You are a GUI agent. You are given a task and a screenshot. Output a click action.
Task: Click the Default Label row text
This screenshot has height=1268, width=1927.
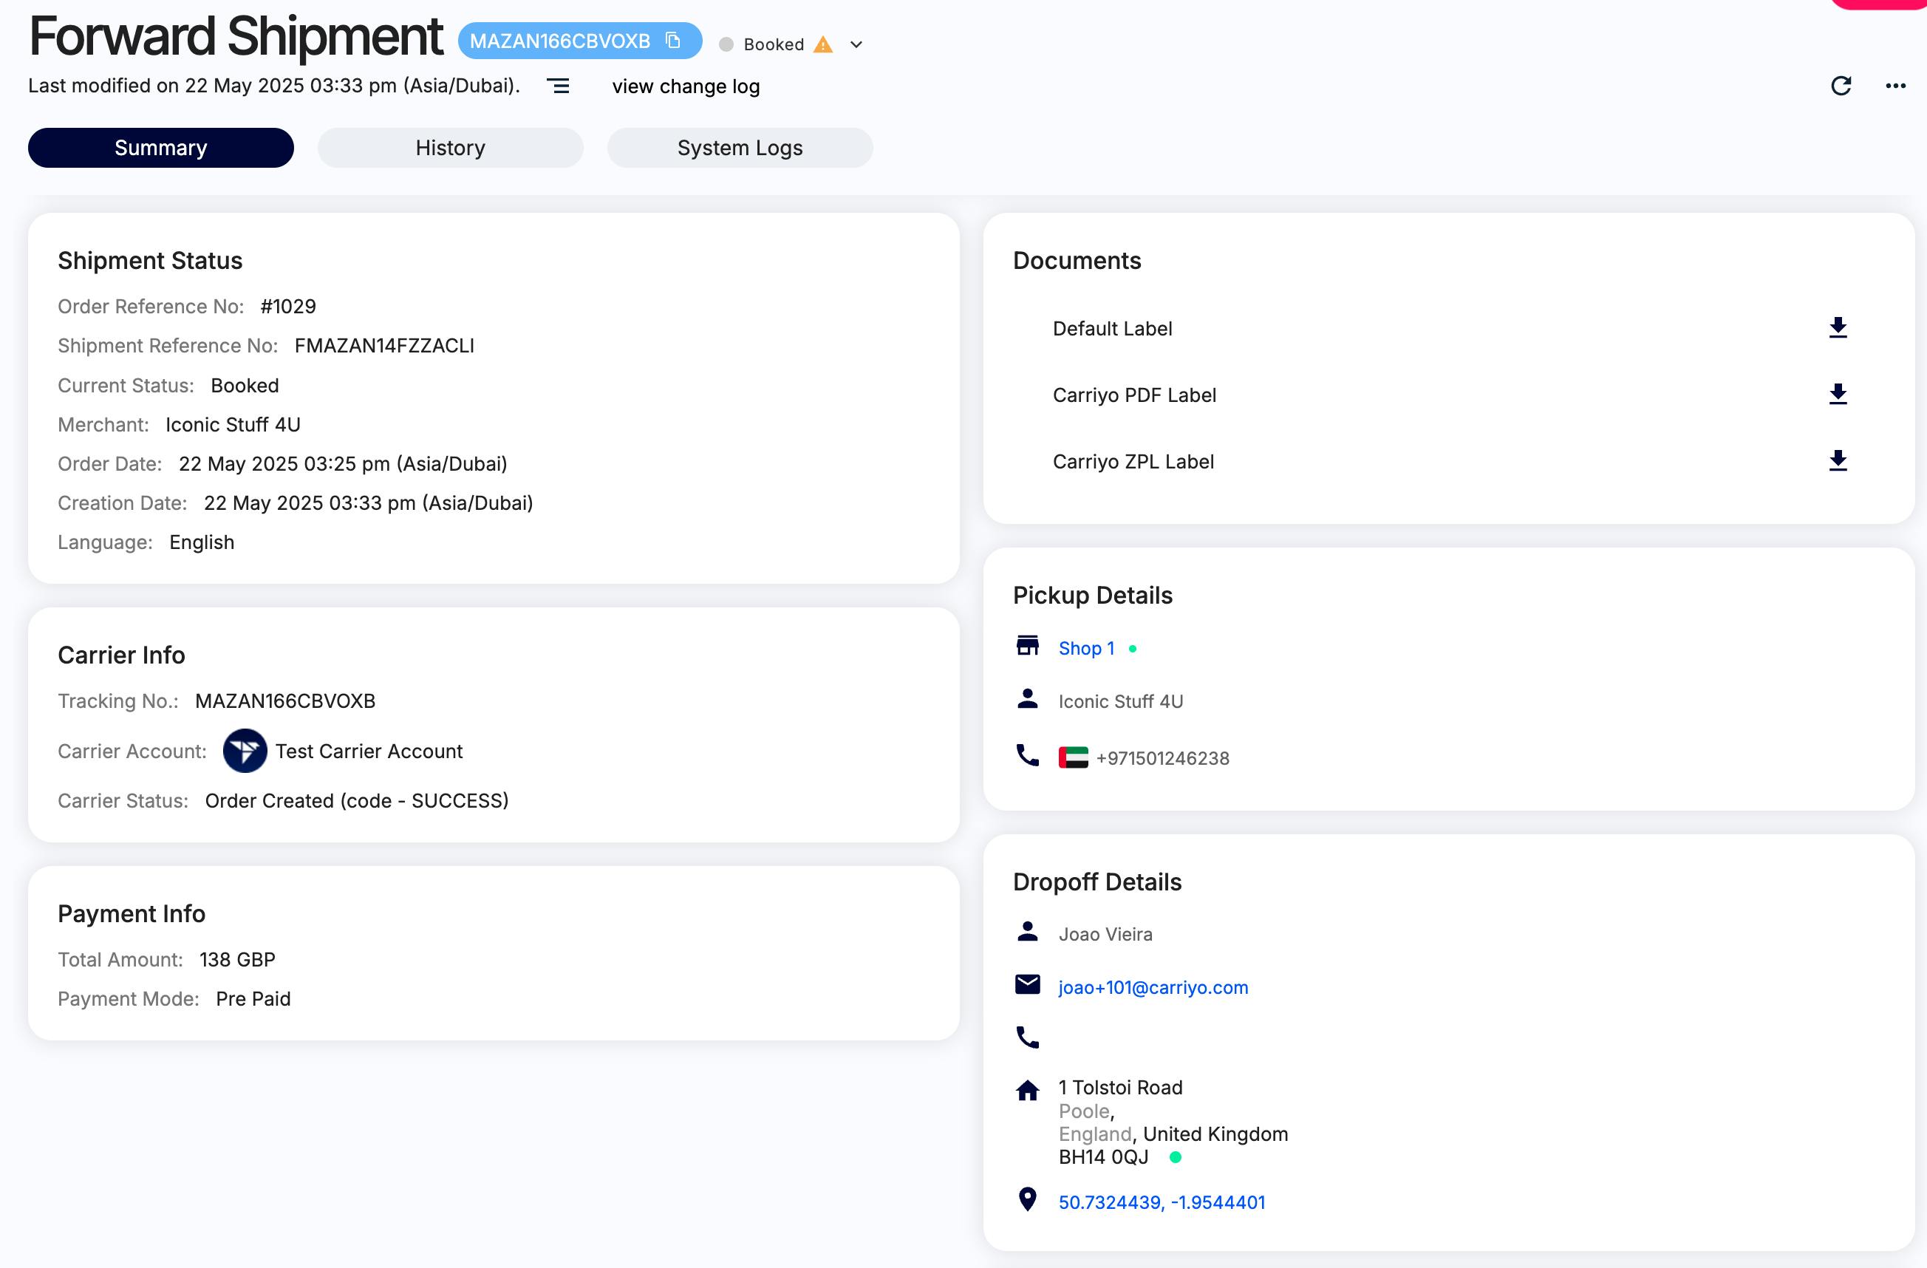pyautogui.click(x=1113, y=329)
